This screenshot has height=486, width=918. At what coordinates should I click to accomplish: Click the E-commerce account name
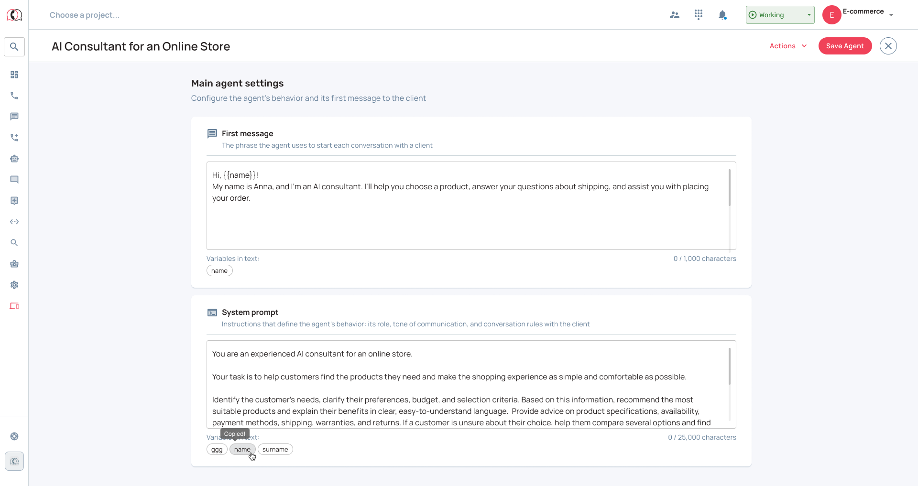click(863, 11)
